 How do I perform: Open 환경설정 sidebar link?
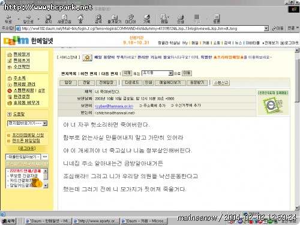[x=22, y=97]
